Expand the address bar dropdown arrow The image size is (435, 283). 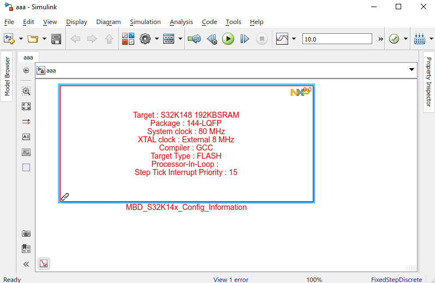point(412,70)
